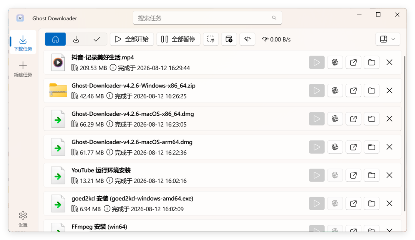Delete the Windows-x86_64.zip task
Screen dimensions: 415x240
389,91
